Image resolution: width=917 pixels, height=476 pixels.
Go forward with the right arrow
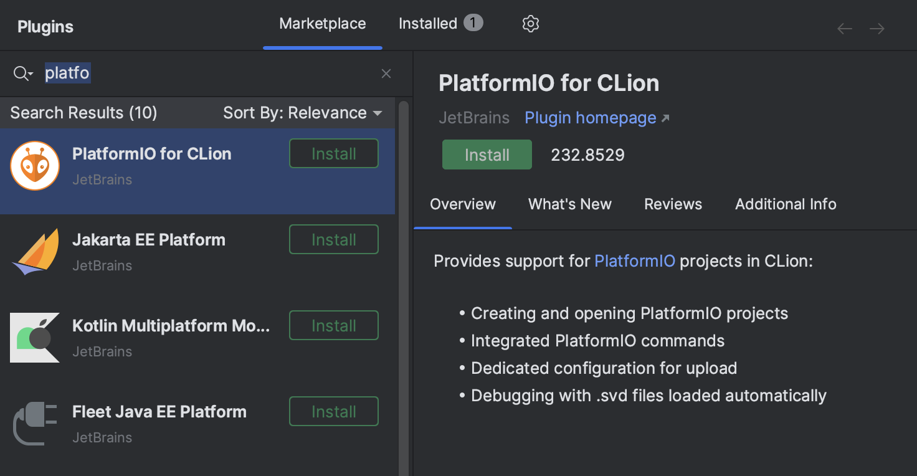[877, 29]
